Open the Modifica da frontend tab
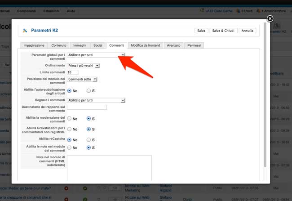The height and width of the screenshot is (201, 292). tap(146, 45)
